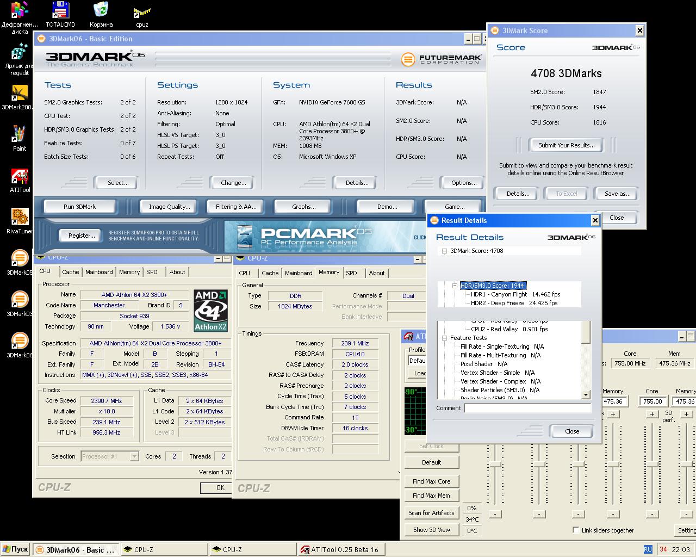Enable the Link sliders together checkbox
The height and width of the screenshot is (557, 696).
pos(576,530)
